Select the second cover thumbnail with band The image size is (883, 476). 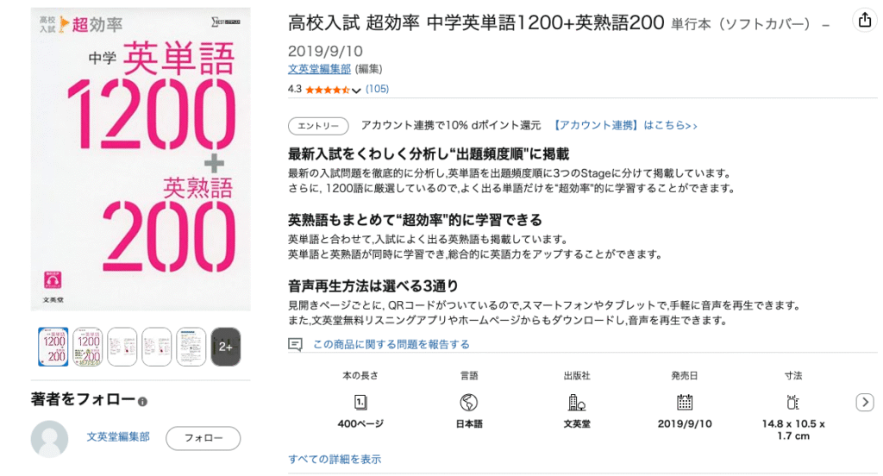pyautogui.click(x=87, y=347)
